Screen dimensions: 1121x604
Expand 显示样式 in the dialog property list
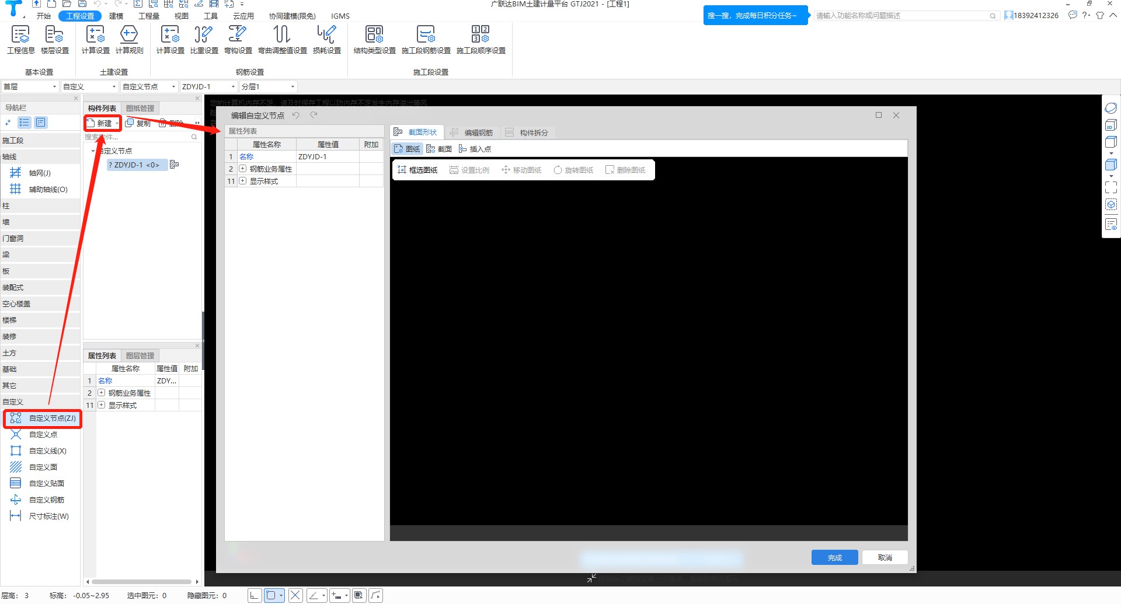243,181
